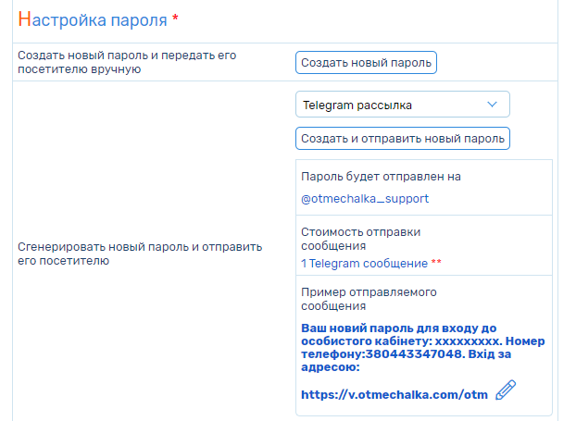Select the Настройка пароля section heading
Viewport: 576px width, 421px height.
tap(93, 19)
